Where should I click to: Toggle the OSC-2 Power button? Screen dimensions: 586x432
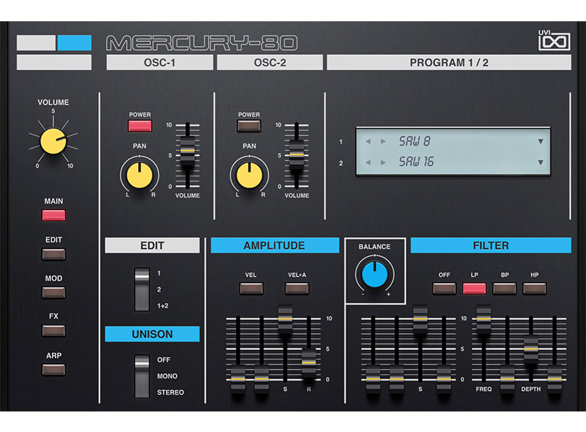point(249,125)
